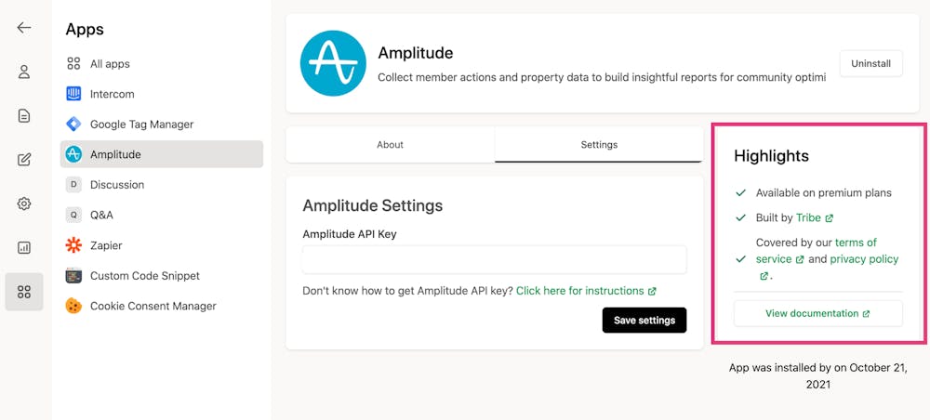
Task: Select Custom Code Snippet app
Action: tap(144, 276)
